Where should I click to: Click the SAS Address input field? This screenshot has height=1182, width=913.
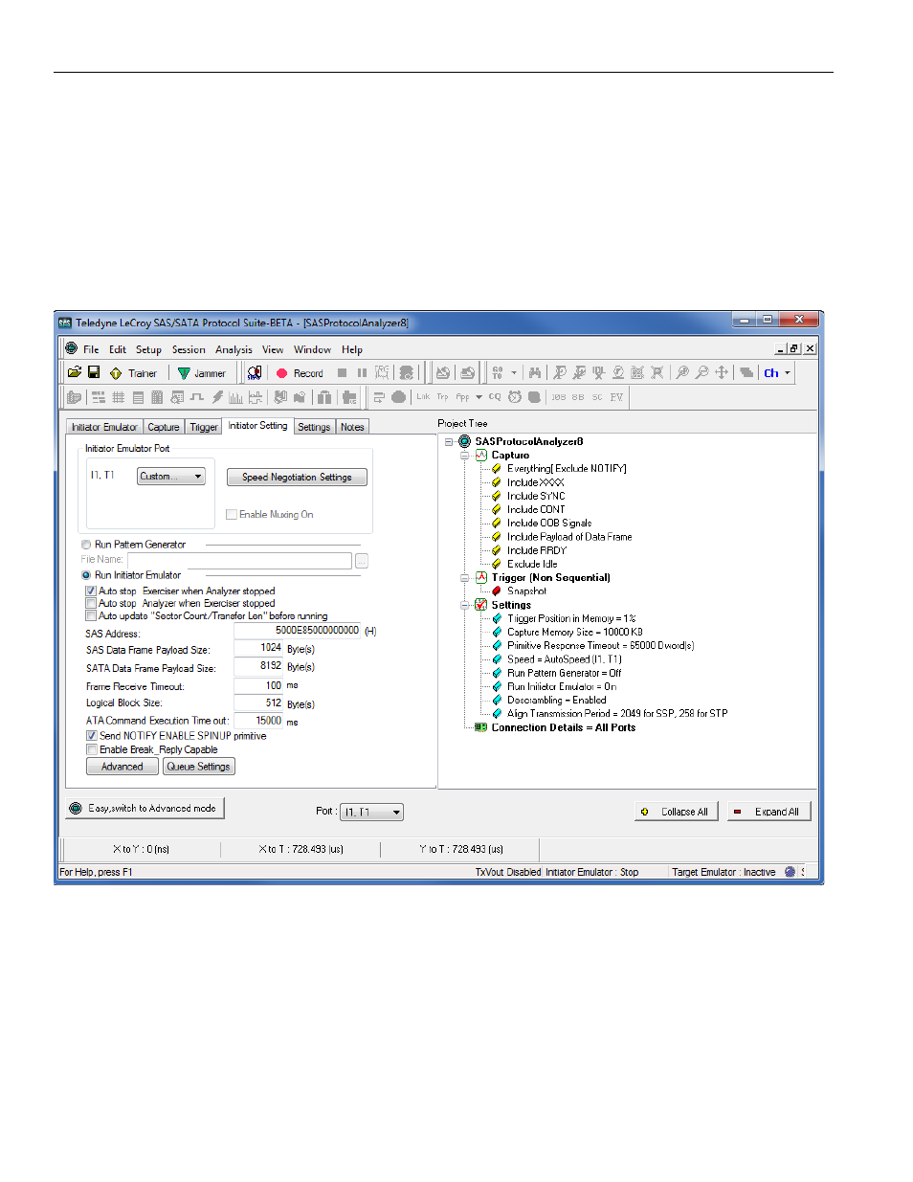tap(298, 631)
